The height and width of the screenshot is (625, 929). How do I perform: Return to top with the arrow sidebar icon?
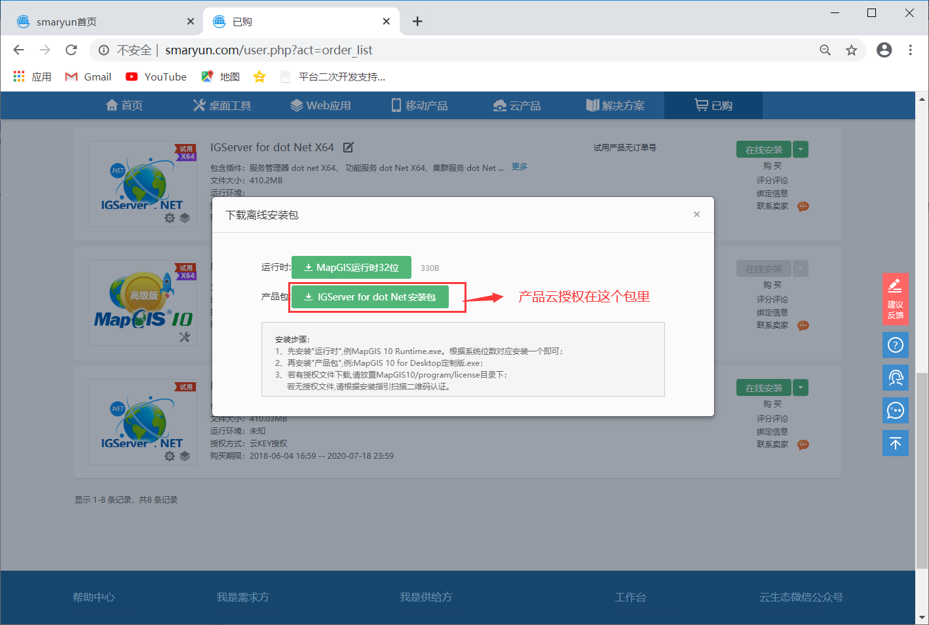point(896,443)
